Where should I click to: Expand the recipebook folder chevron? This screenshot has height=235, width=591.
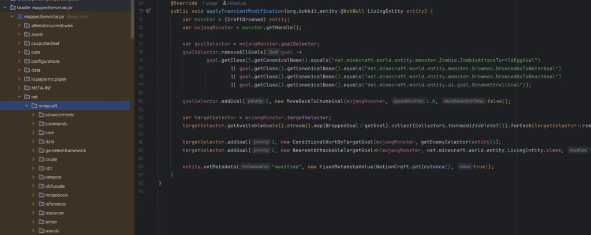tap(33, 195)
